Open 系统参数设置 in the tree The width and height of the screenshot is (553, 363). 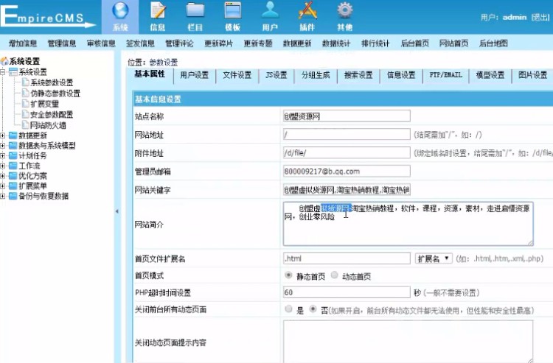(52, 82)
